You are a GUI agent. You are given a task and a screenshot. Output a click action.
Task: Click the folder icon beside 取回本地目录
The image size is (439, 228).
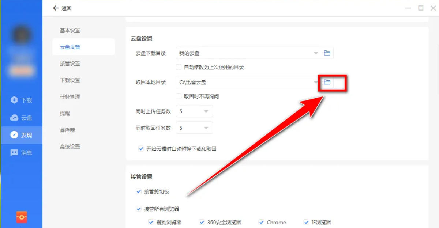(327, 82)
